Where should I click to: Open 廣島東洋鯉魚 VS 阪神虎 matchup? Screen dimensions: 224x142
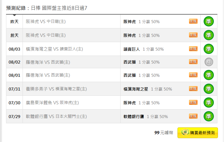pyautogui.click(x=52, y=103)
